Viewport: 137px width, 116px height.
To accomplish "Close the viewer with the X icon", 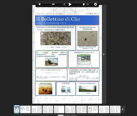I will coord(95,4).
